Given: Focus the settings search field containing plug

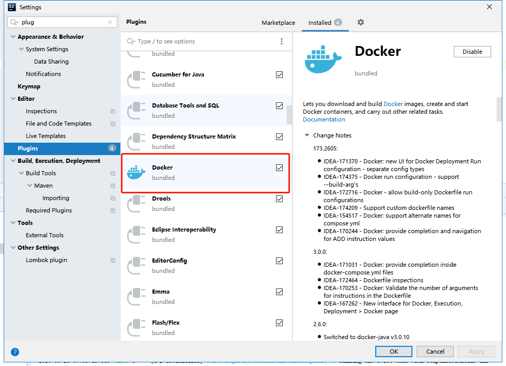Looking at the screenshot, I should pyautogui.click(x=63, y=22).
